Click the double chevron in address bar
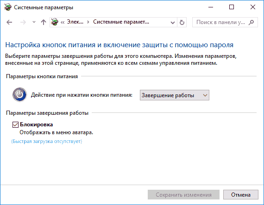 [63, 22]
